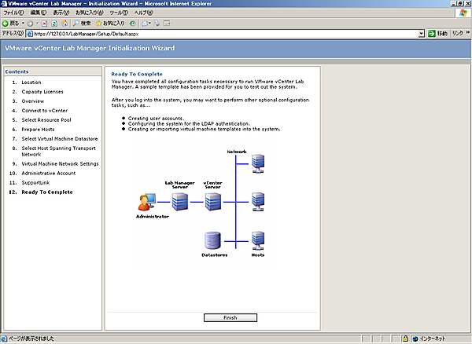
Task: Click the Finish button
Action: coord(230,318)
